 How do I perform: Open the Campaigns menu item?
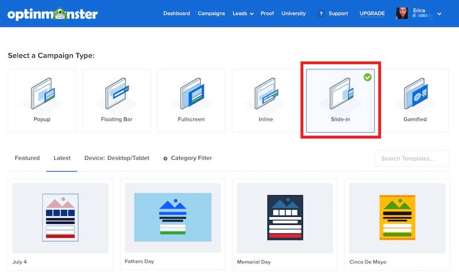point(211,13)
